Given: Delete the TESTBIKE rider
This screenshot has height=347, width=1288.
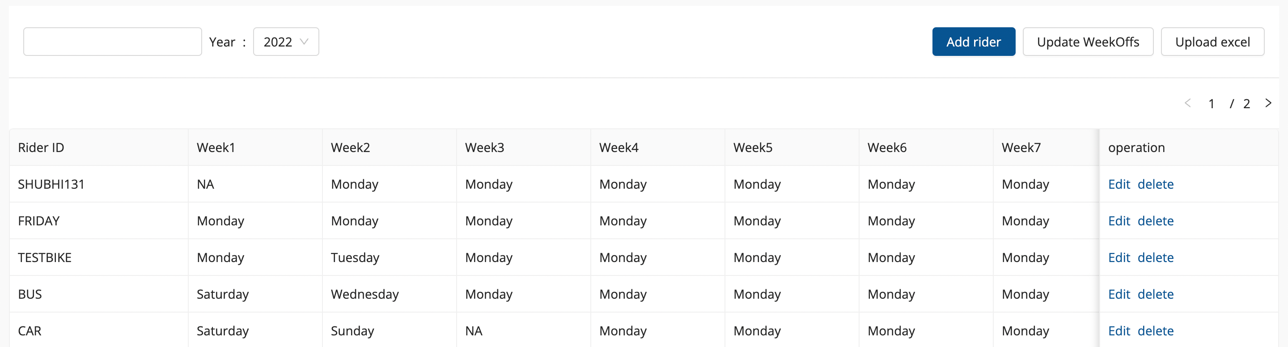Looking at the screenshot, I should point(1155,258).
